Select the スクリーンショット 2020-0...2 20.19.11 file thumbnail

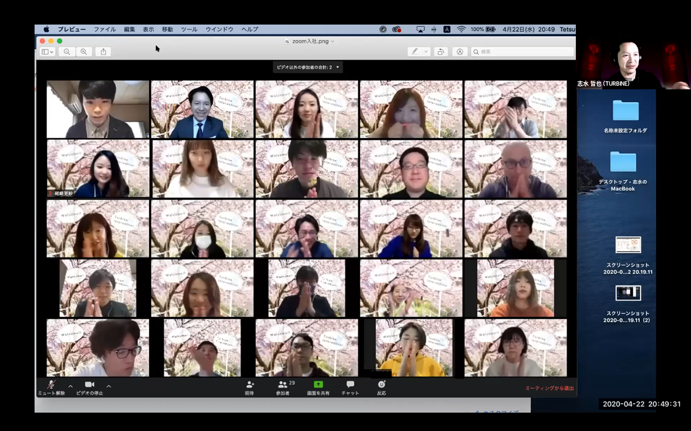point(628,245)
